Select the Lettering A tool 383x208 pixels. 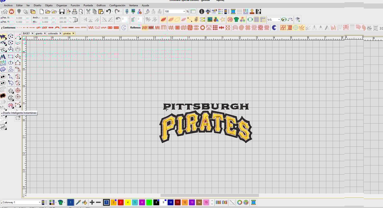coord(3,56)
